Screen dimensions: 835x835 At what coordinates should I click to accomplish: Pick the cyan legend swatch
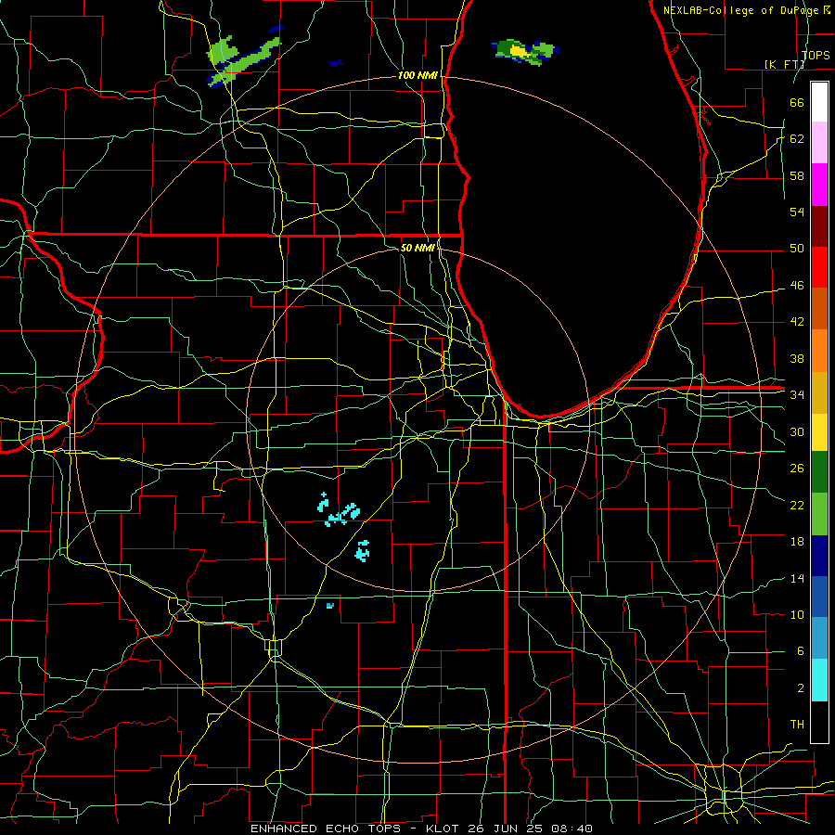(x=819, y=680)
